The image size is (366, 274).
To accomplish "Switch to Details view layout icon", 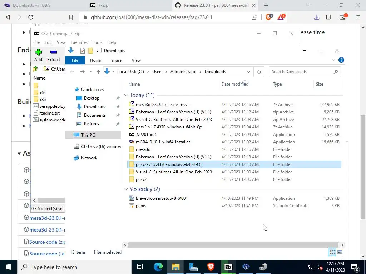I will [x=332, y=252].
